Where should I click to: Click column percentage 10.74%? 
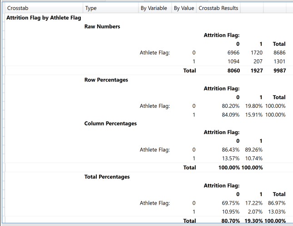pyautogui.click(x=254, y=159)
